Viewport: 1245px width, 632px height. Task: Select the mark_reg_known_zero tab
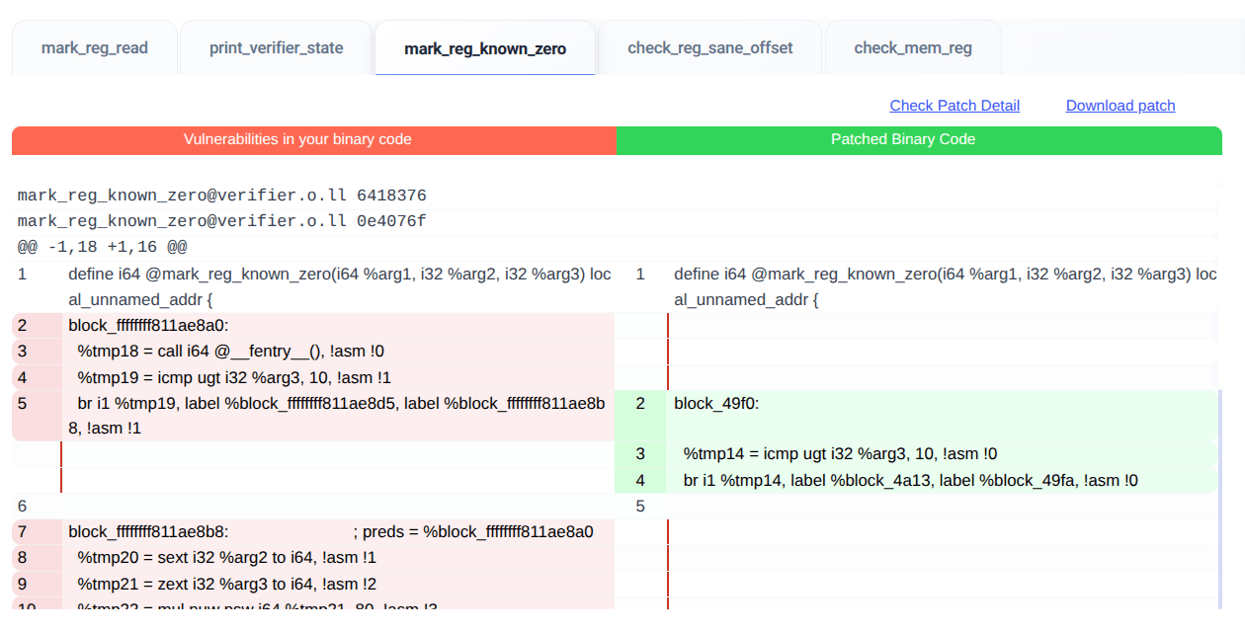[484, 46]
